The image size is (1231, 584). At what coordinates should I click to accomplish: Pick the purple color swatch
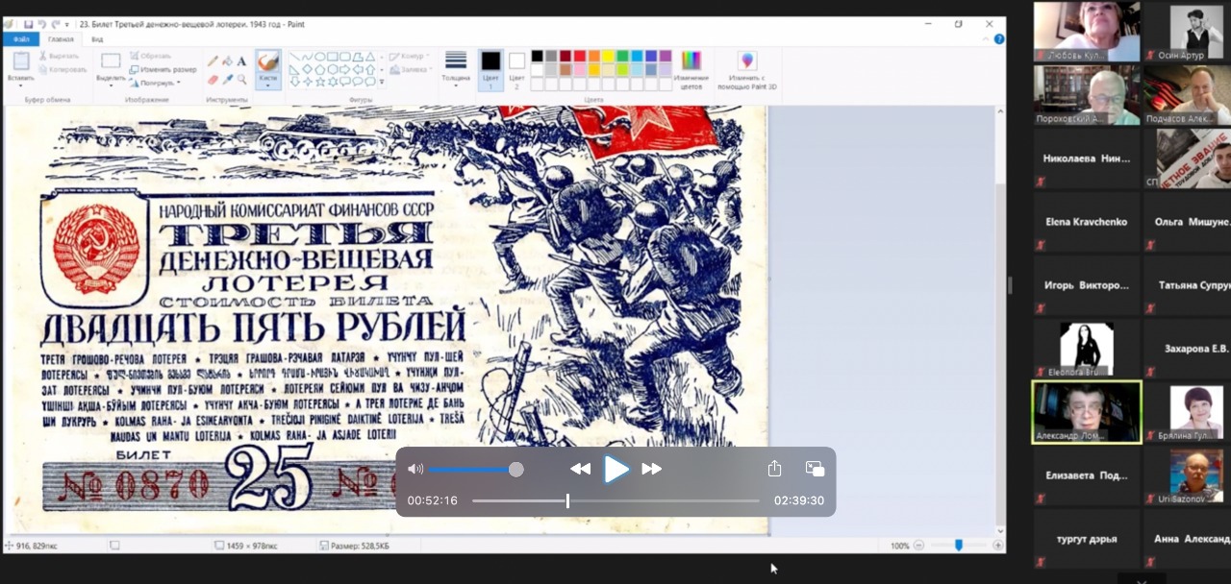pyautogui.click(x=666, y=56)
